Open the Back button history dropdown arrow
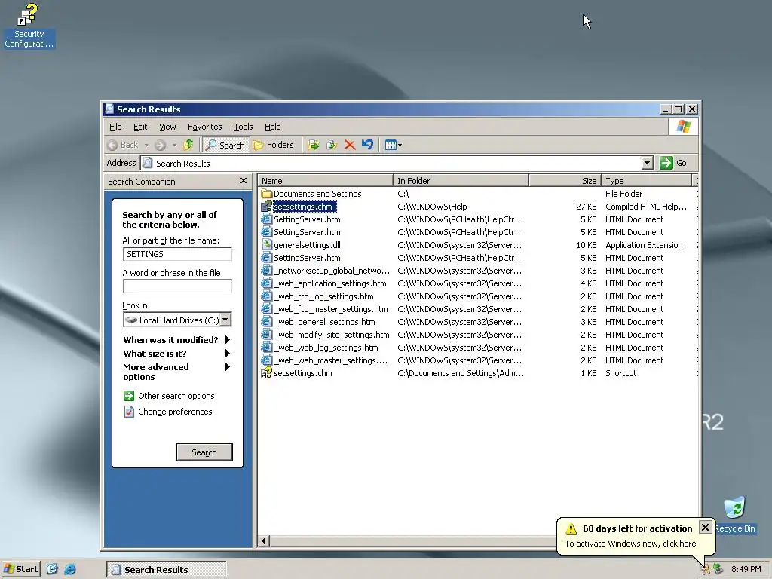Viewport: 772px width, 579px height. (146, 146)
